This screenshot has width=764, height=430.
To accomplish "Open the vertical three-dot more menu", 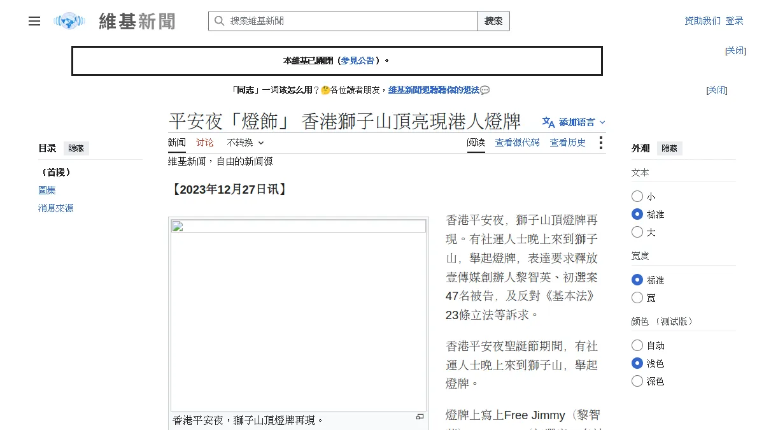I will click(600, 143).
